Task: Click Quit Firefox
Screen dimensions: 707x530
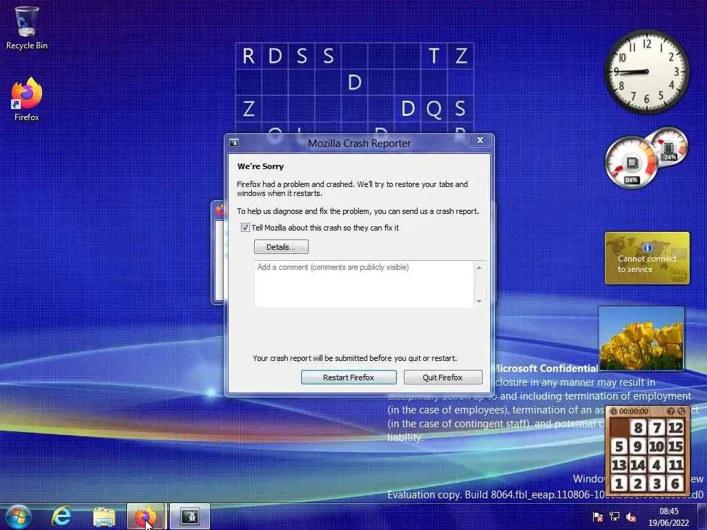Action: [x=443, y=377]
